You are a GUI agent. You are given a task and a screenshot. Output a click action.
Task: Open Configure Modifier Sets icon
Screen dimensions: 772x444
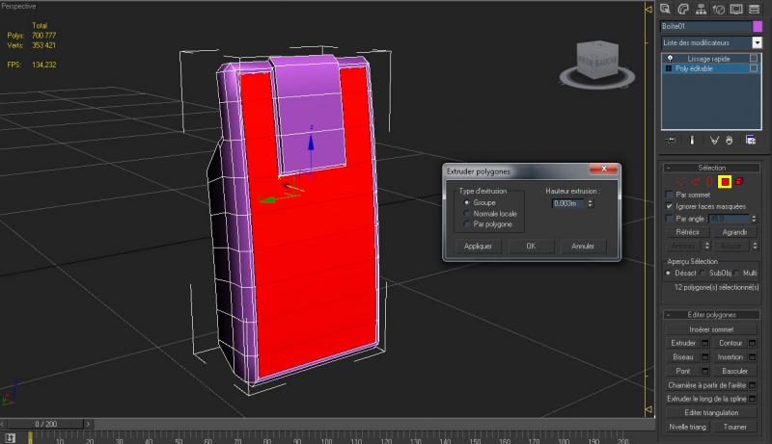(x=751, y=141)
